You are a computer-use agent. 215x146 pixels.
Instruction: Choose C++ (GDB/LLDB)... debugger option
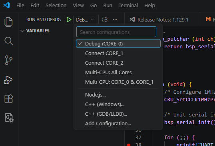118,114
